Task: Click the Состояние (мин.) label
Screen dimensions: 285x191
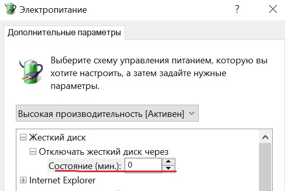Action: 85,166
